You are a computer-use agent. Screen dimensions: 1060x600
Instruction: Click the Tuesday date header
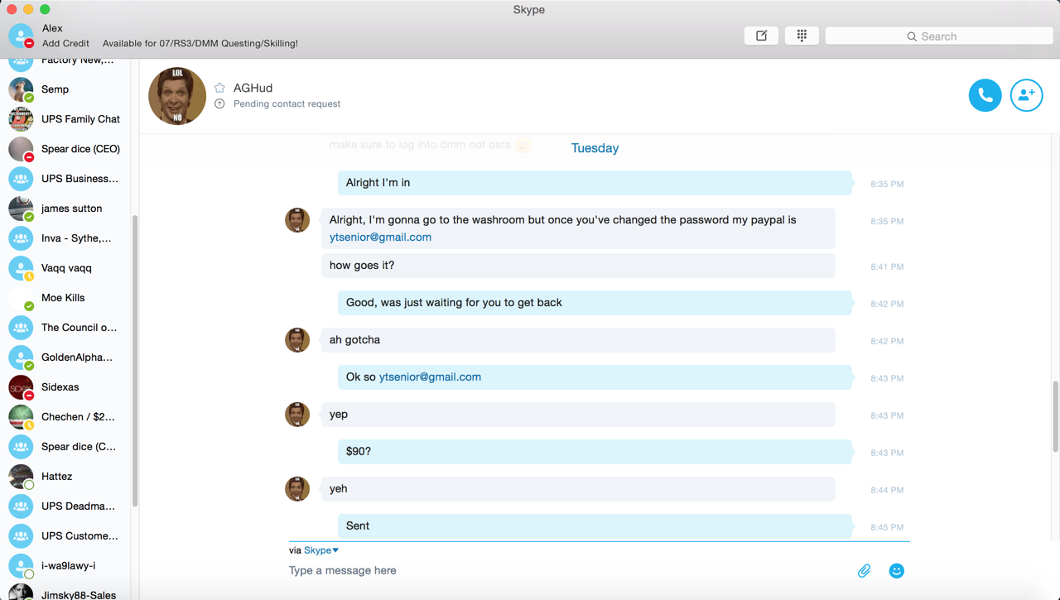595,148
